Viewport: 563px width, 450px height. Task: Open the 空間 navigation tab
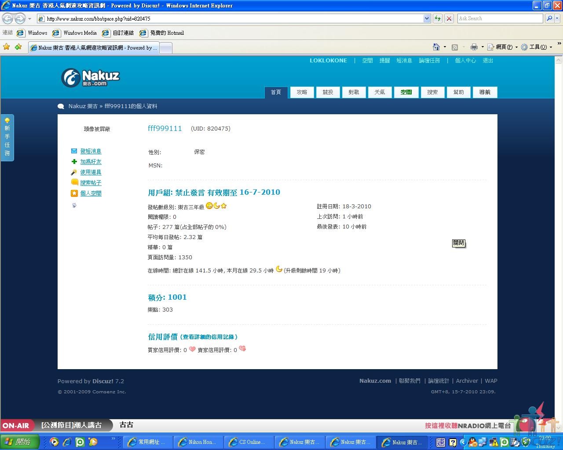[406, 92]
